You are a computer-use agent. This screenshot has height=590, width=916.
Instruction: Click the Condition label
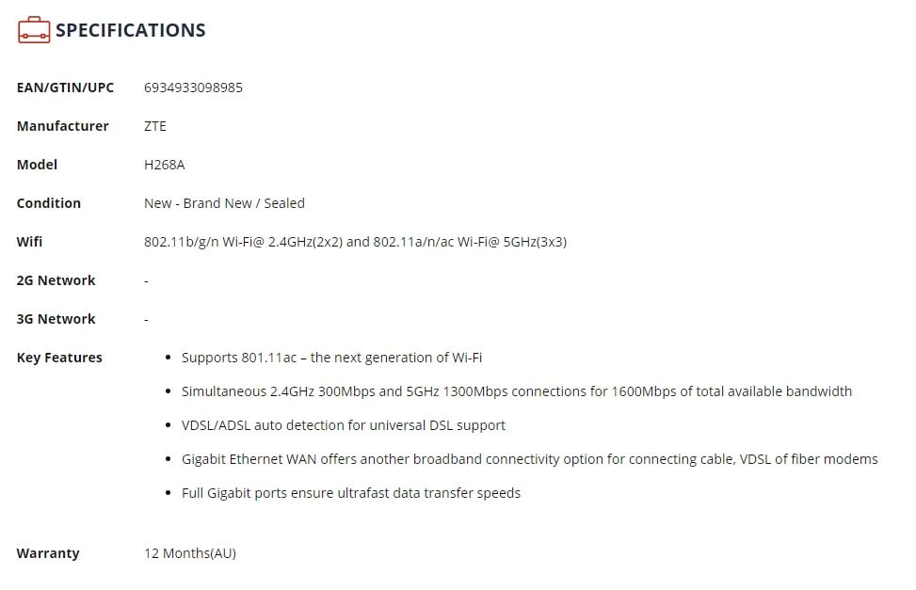49,203
